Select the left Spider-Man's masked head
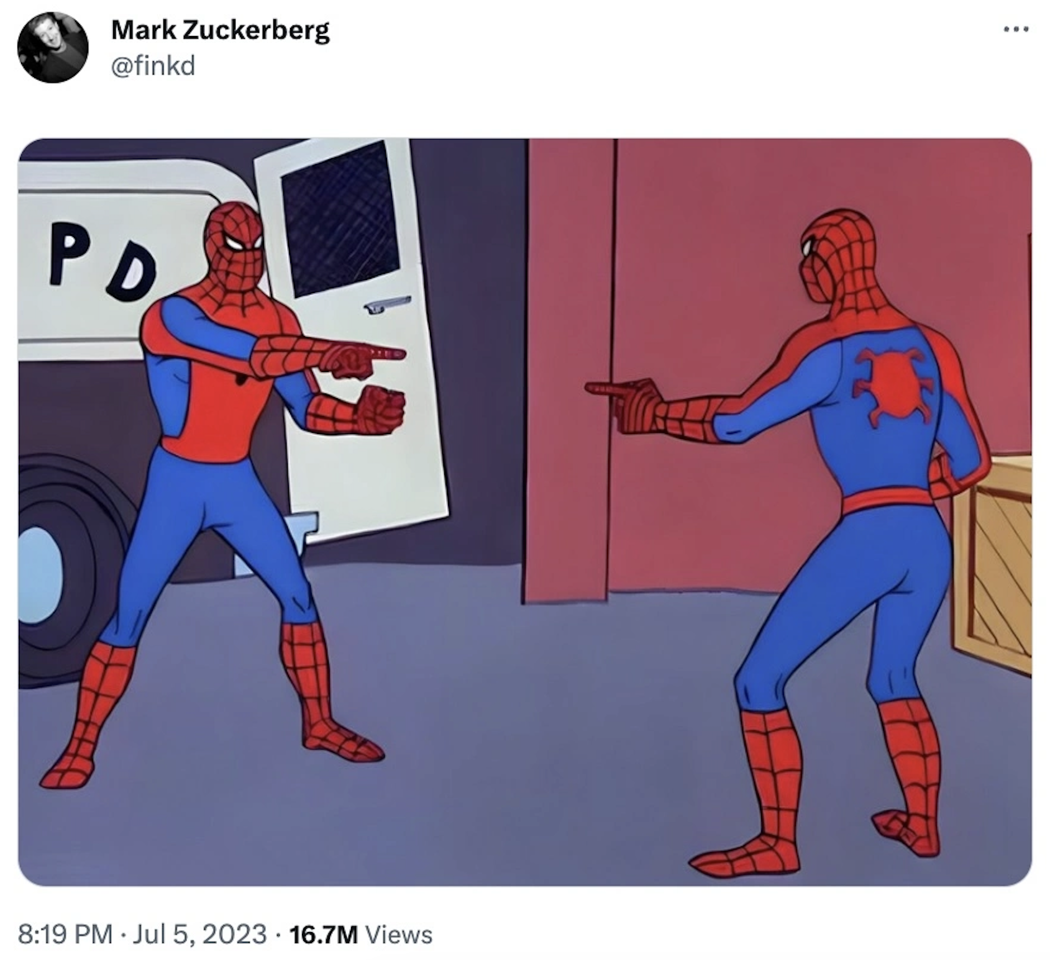 pos(234,243)
